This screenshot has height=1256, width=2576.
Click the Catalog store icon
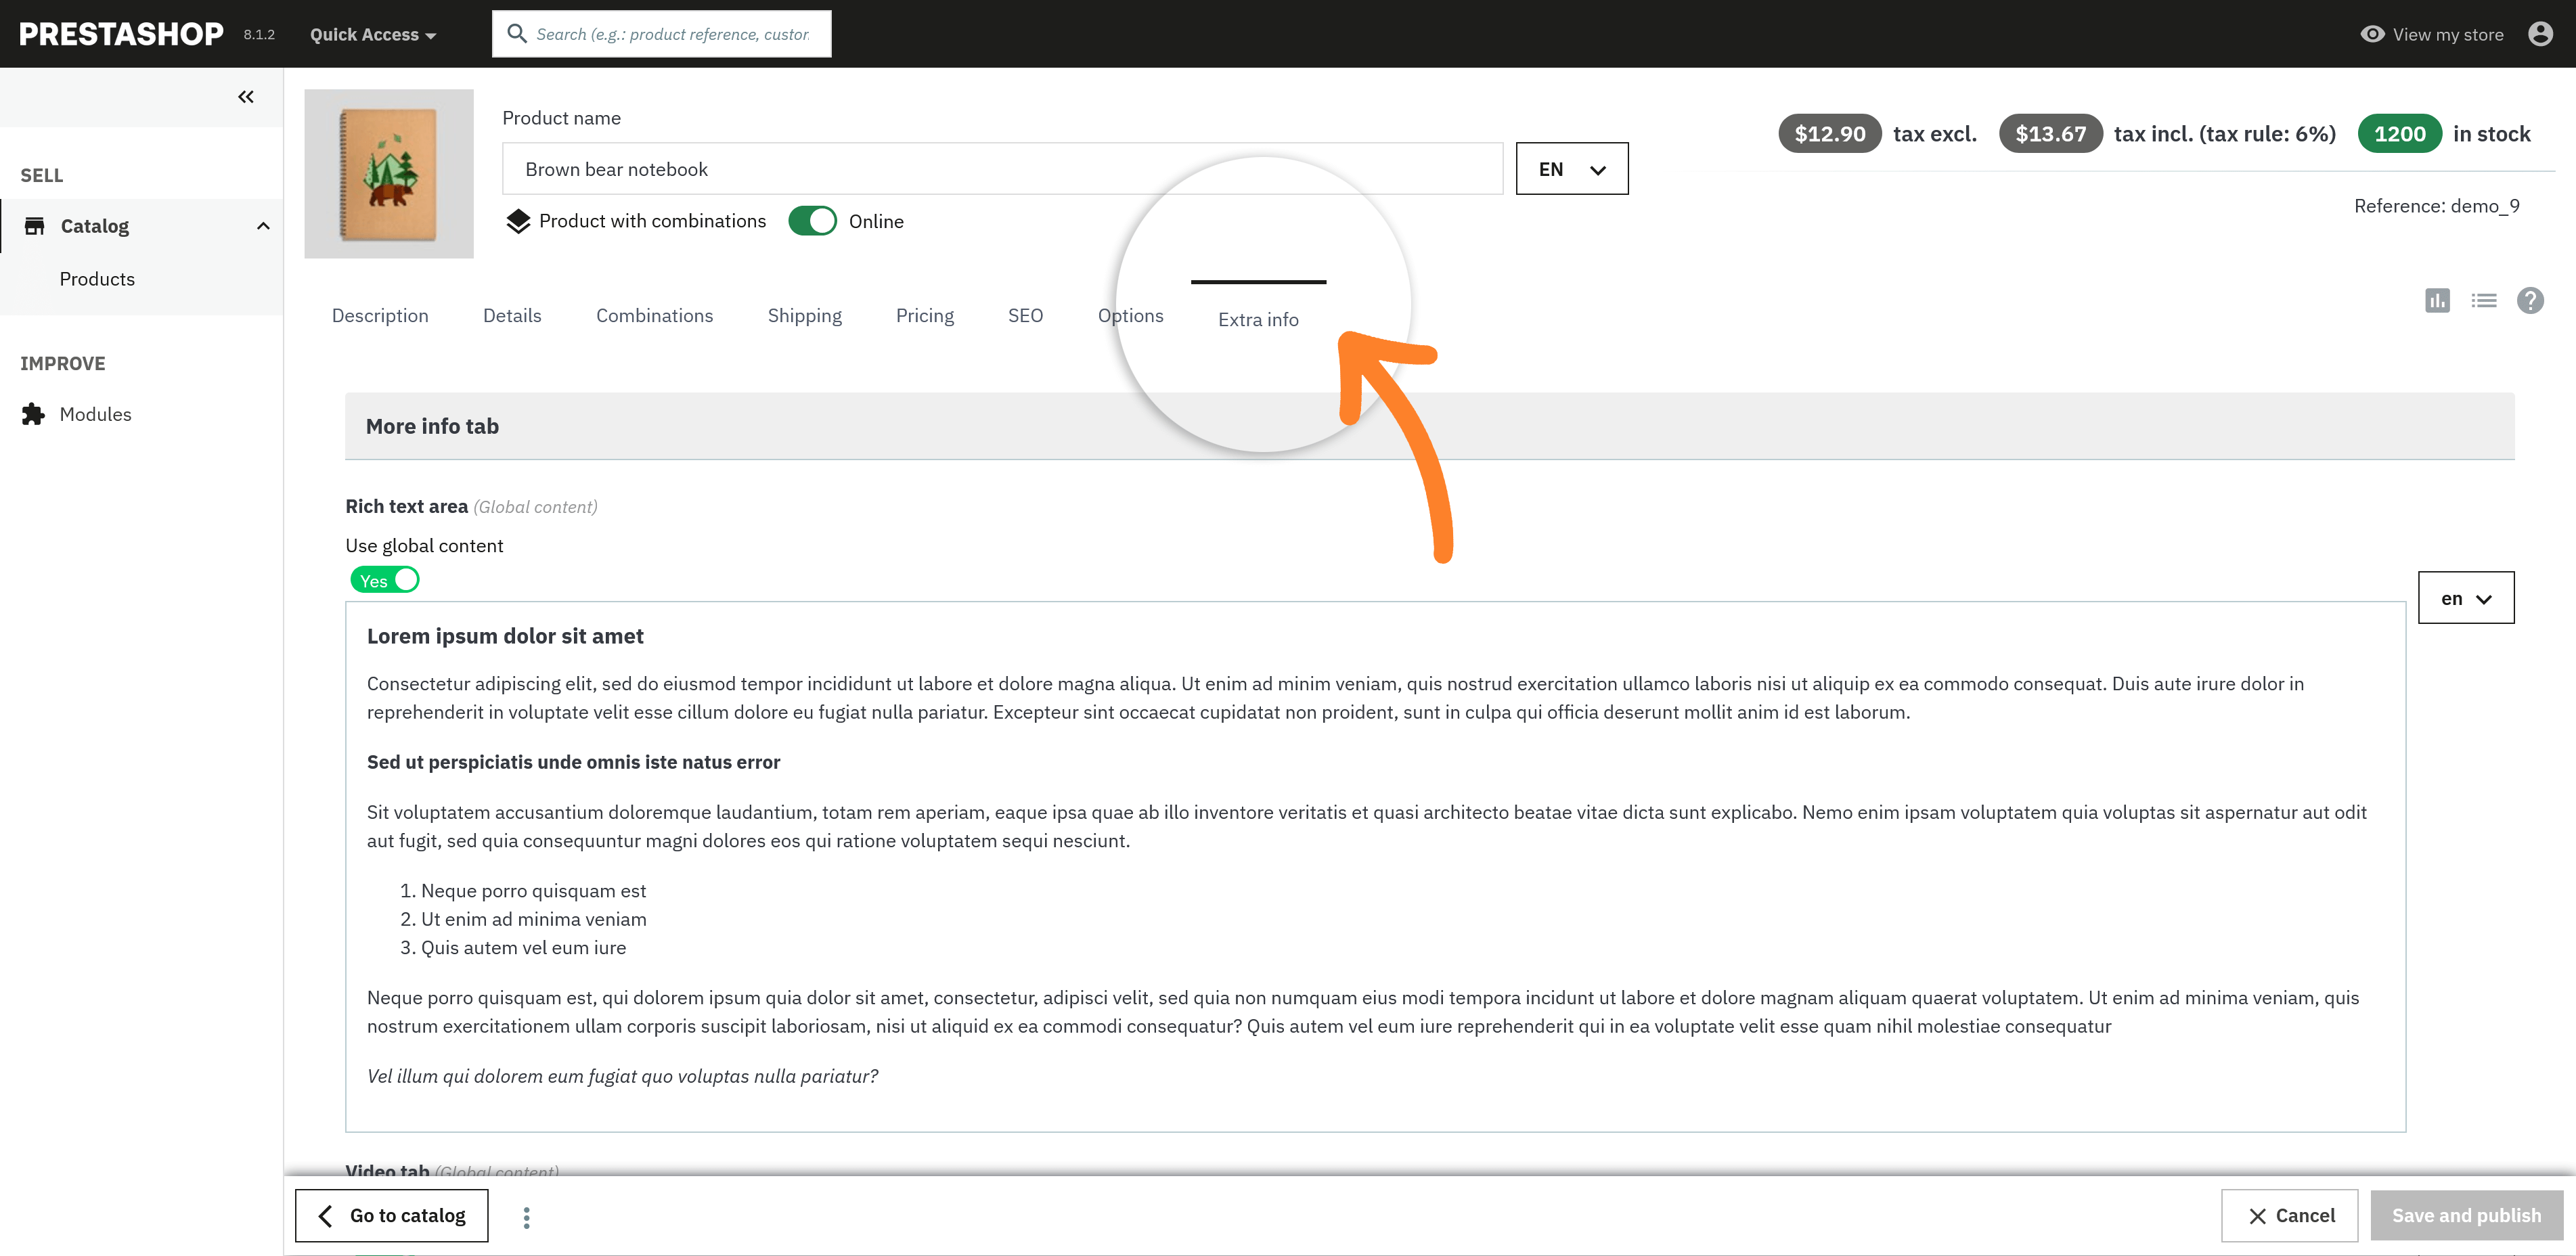click(x=34, y=226)
